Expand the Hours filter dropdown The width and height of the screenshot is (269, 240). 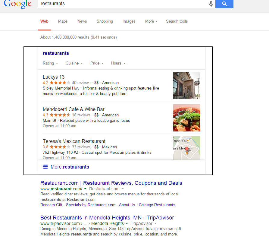pos(118,63)
